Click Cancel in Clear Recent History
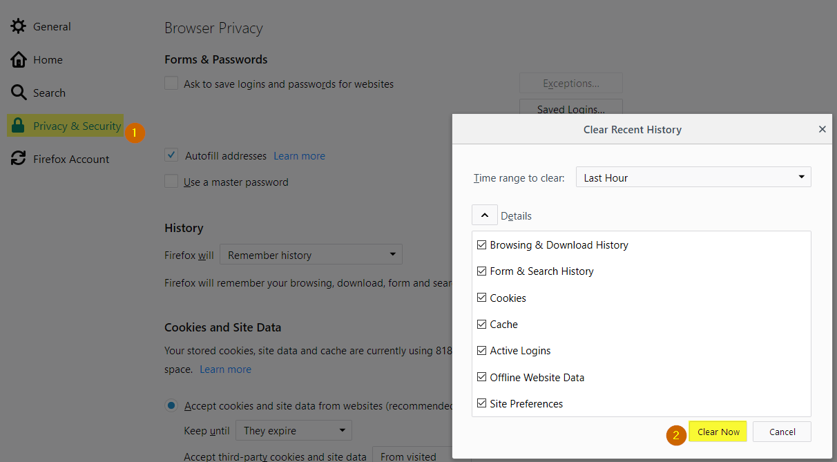The image size is (837, 462). coord(782,432)
